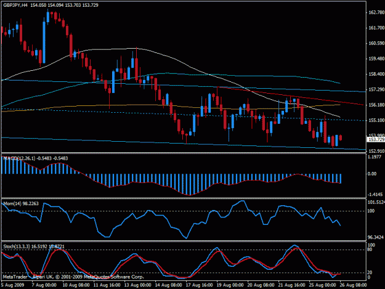Click the 0.00 MACD scale value
This screenshot has width=385, height=289.
point(373,174)
